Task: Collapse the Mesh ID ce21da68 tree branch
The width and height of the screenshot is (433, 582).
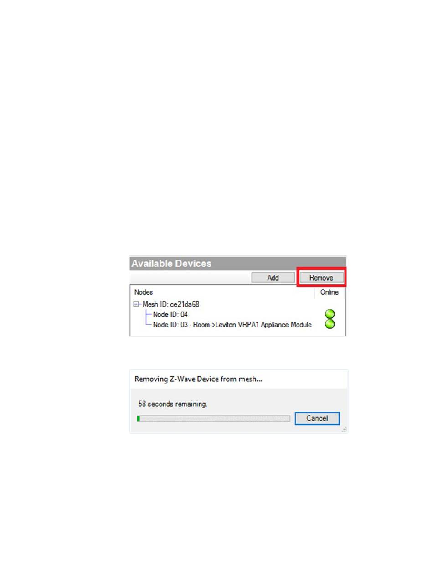Action: [x=136, y=304]
